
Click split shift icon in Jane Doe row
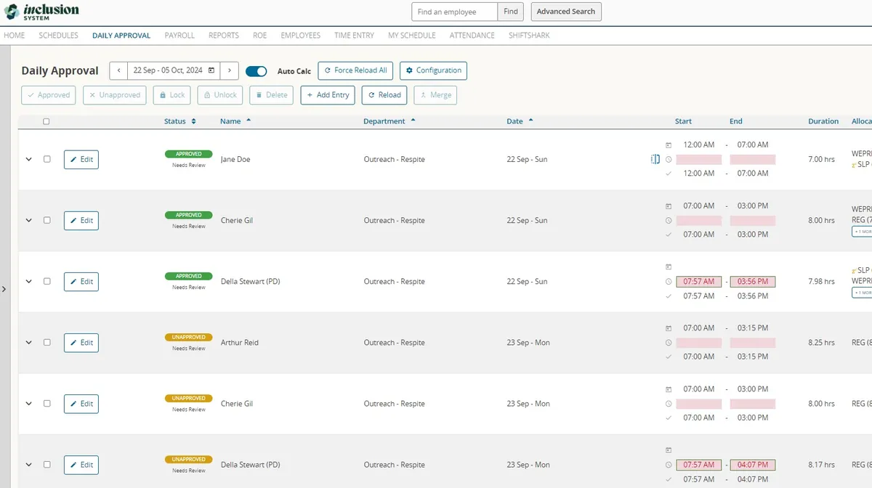point(655,159)
